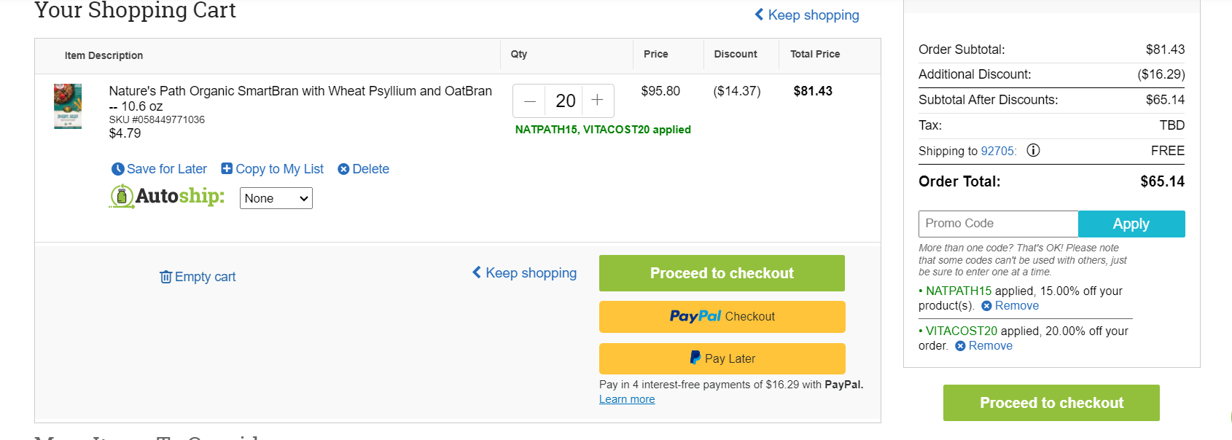The height and width of the screenshot is (440, 1232).
Task: Remove the NATPATH15 promo code
Action: click(1010, 306)
